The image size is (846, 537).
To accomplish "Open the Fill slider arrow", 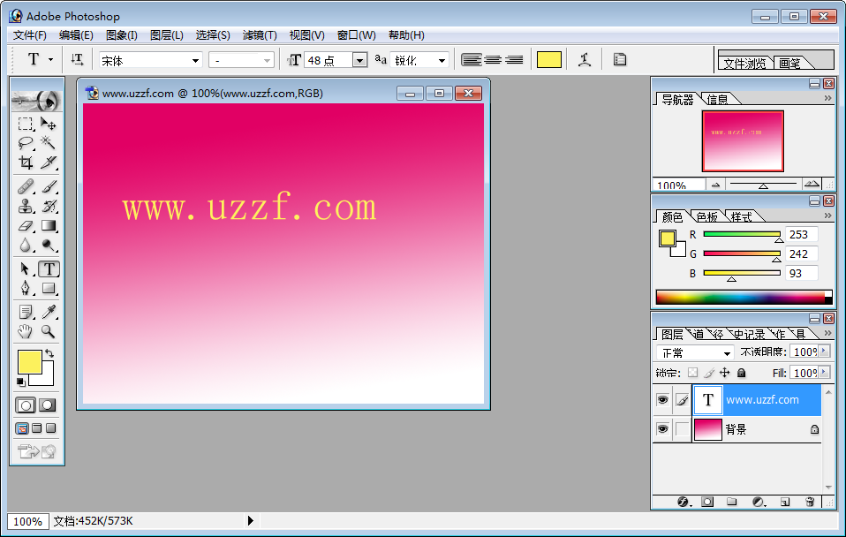I will tap(824, 373).
